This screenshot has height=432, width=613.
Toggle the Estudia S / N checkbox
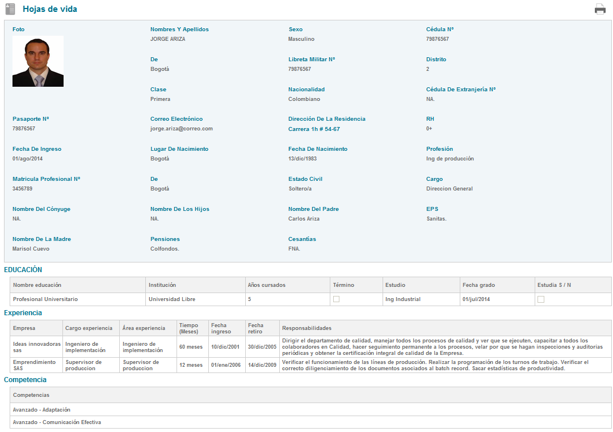click(x=541, y=299)
